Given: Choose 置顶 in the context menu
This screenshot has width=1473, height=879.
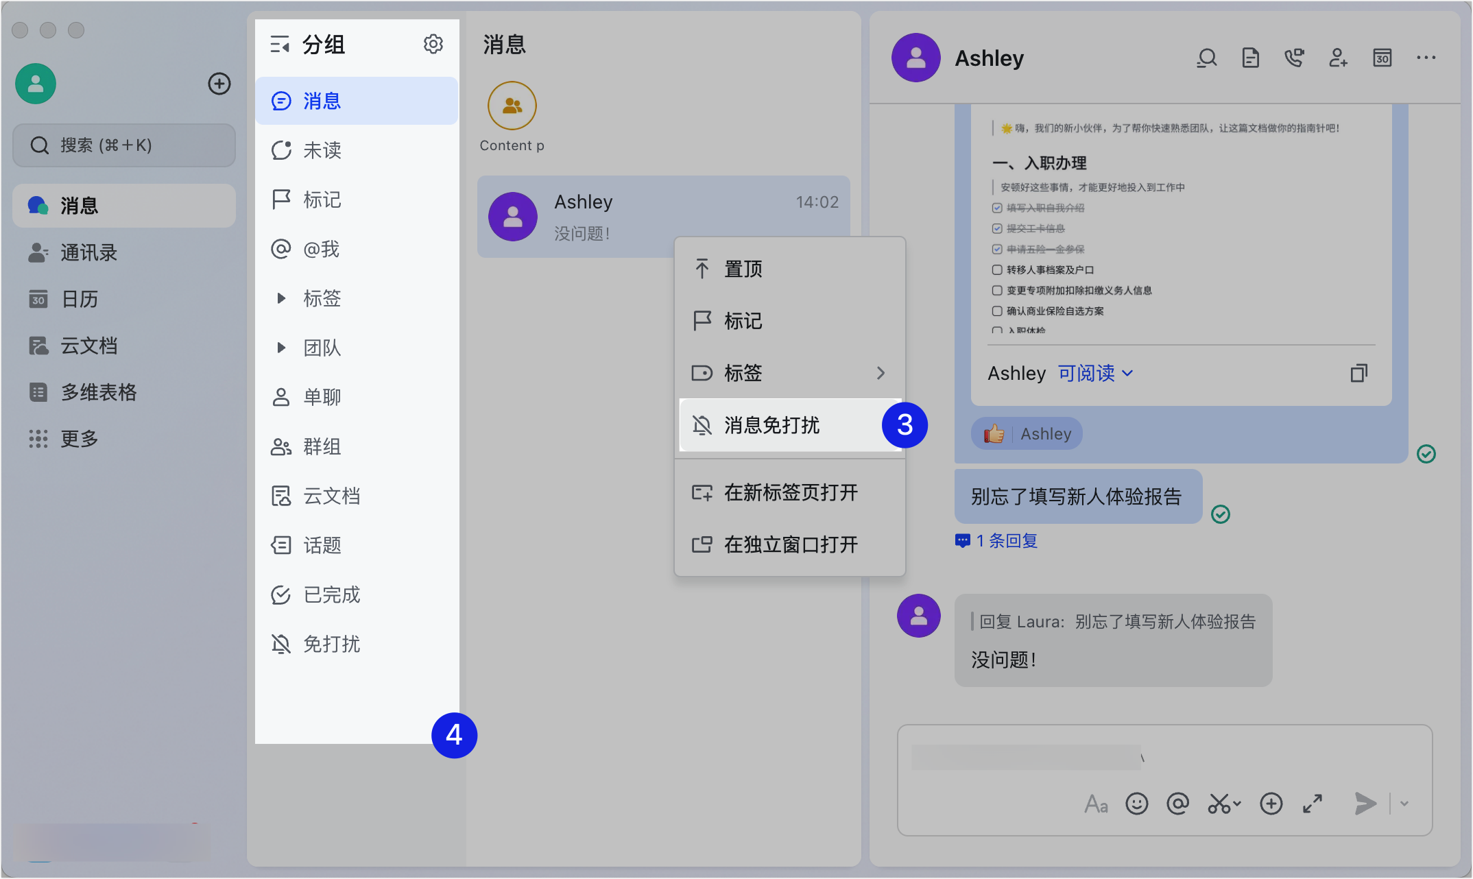Looking at the screenshot, I should coord(743,269).
